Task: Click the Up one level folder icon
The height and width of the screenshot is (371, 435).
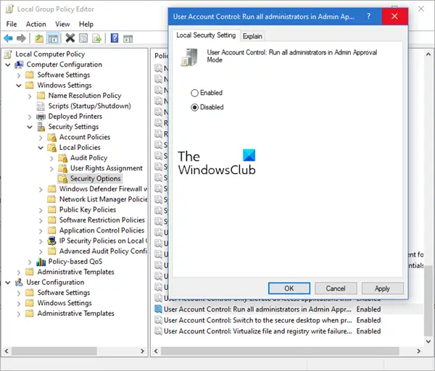Action: (x=39, y=38)
